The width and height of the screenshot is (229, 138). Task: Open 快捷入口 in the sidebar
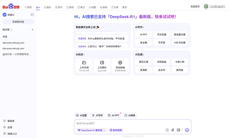click(x=10, y=134)
